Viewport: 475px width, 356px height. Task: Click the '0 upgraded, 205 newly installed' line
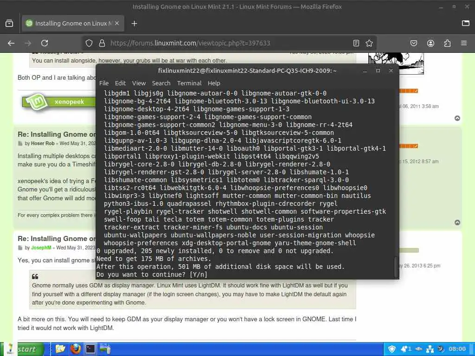pos(215,251)
